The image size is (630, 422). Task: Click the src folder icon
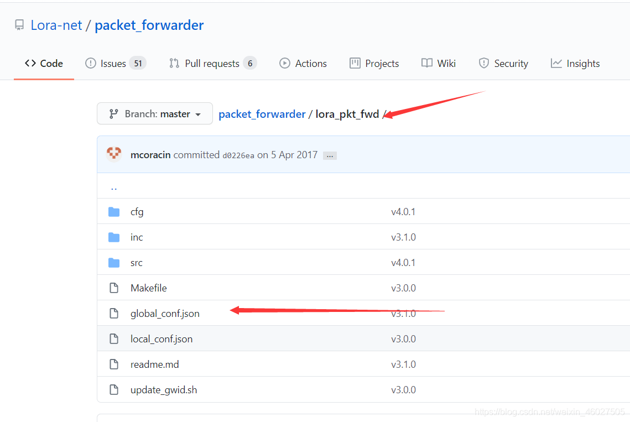[x=114, y=263]
